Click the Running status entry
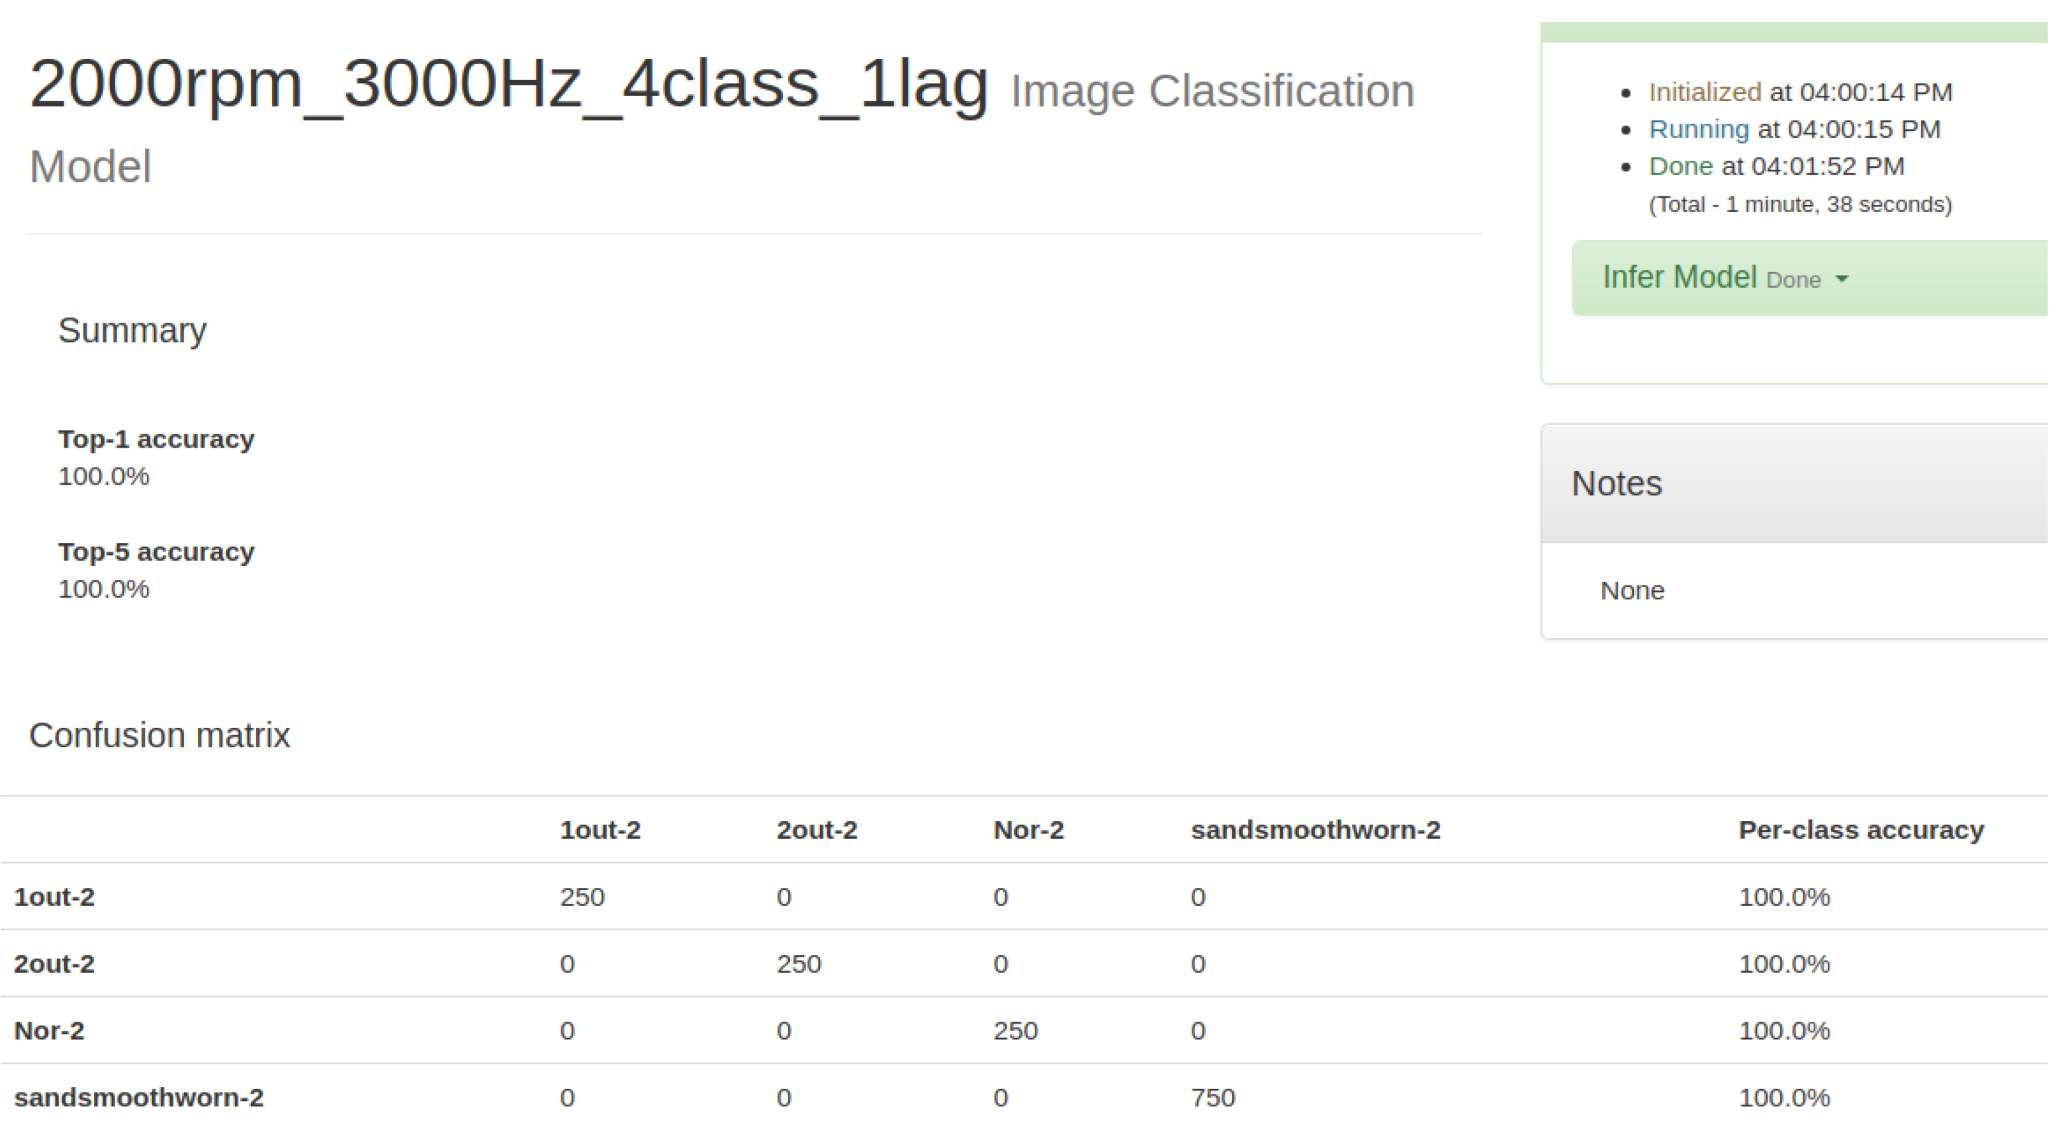This screenshot has width=2066, height=1132. [x=1698, y=129]
